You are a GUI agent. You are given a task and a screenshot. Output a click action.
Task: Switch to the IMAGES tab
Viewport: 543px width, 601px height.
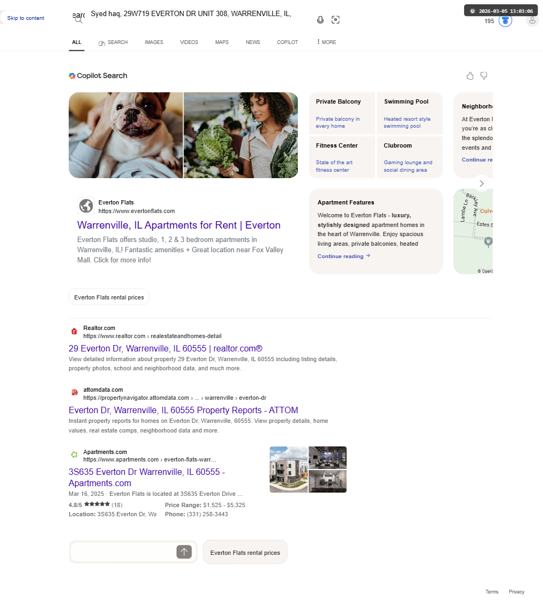(x=154, y=42)
